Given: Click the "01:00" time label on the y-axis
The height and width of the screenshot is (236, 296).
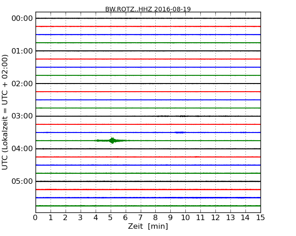Looking at the screenshot, I should (22, 51).
